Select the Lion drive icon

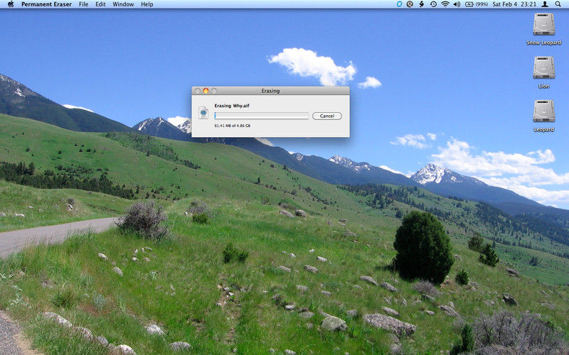coord(543,67)
